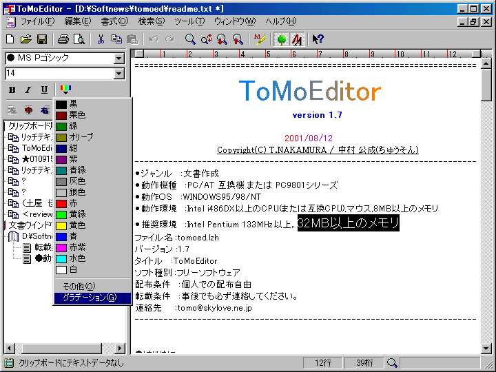Image resolution: width=496 pixels, height=372 pixels.
Task: Select the <review clipboard history item
Action: click(x=37, y=214)
